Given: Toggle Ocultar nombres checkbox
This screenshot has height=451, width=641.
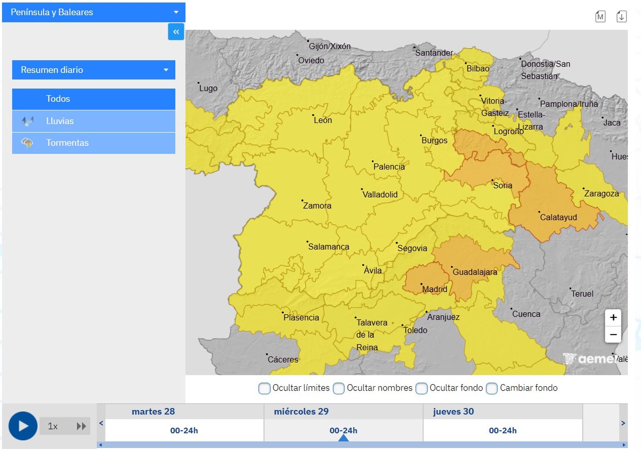Looking at the screenshot, I should point(339,388).
